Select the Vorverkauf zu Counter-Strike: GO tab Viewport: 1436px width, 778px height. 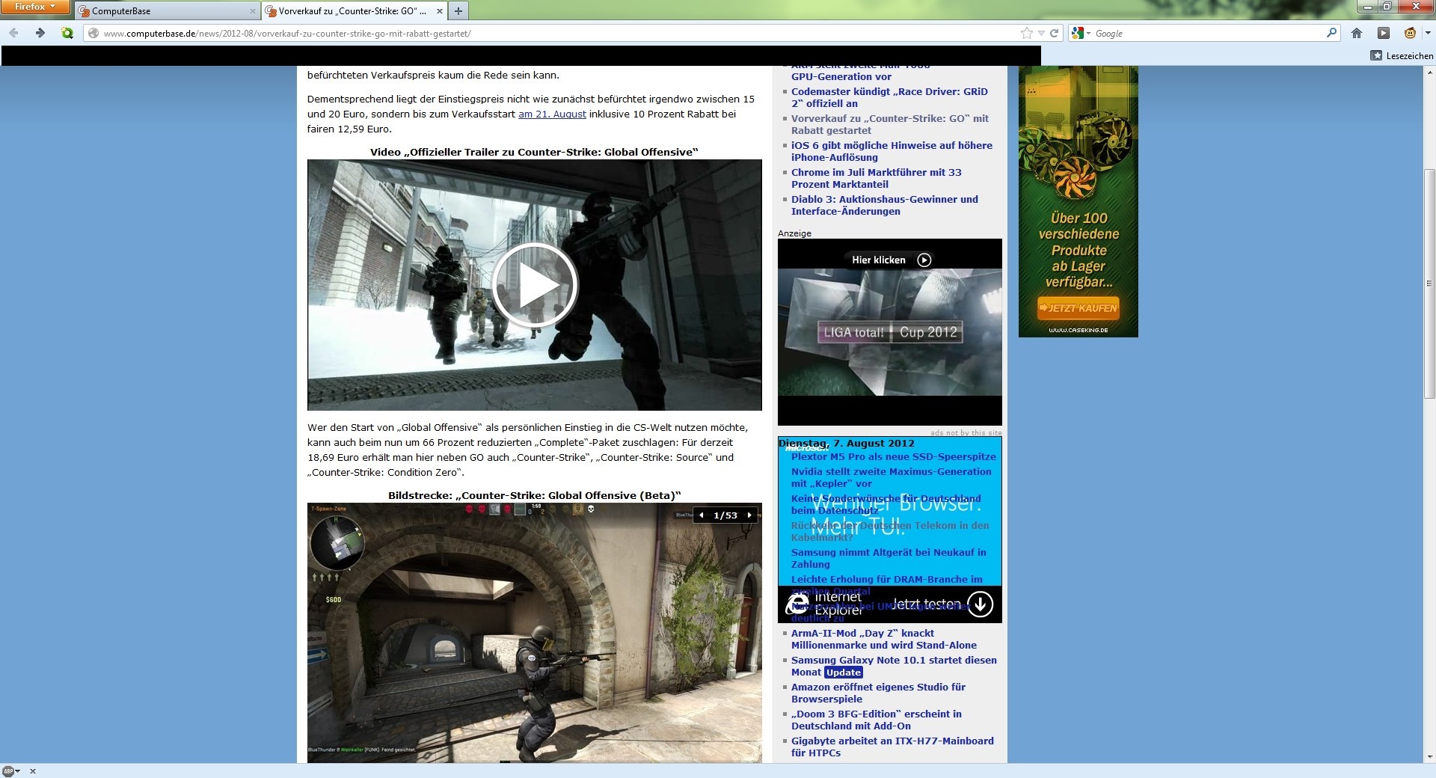[x=355, y=10]
